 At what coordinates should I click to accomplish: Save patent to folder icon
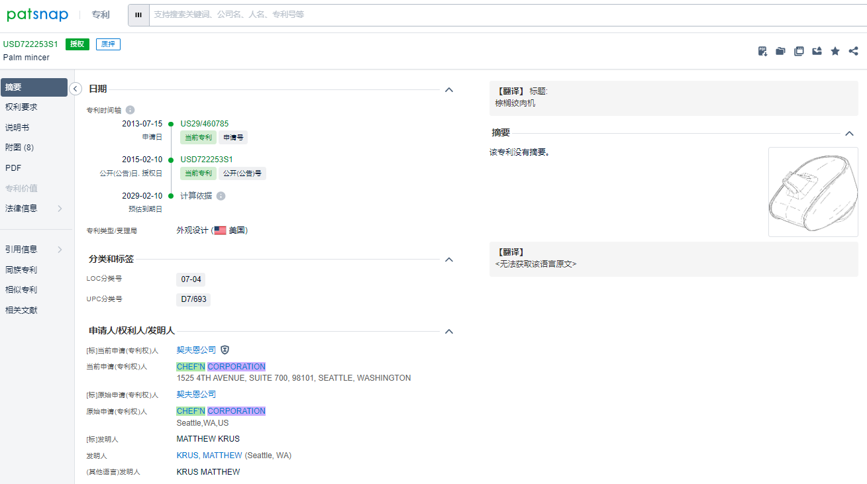[x=780, y=51]
